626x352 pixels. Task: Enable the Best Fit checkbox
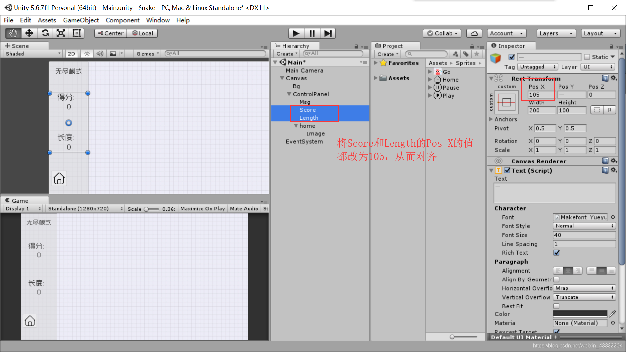(556, 306)
